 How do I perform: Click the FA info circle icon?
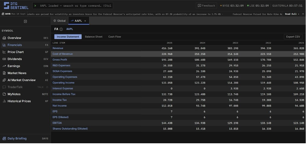point(61,29)
